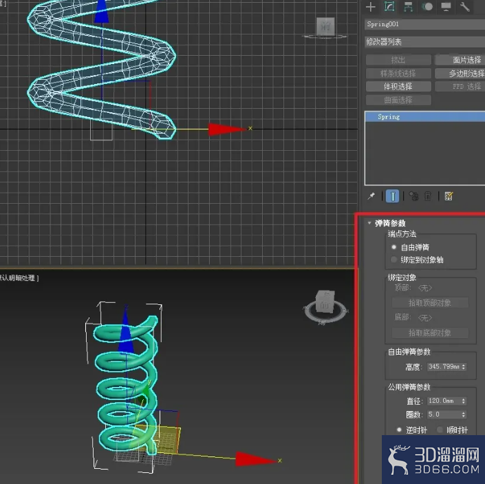Click the 默认明暗处理 viewport shading label
The width and height of the screenshot is (485, 484).
[x=19, y=278]
